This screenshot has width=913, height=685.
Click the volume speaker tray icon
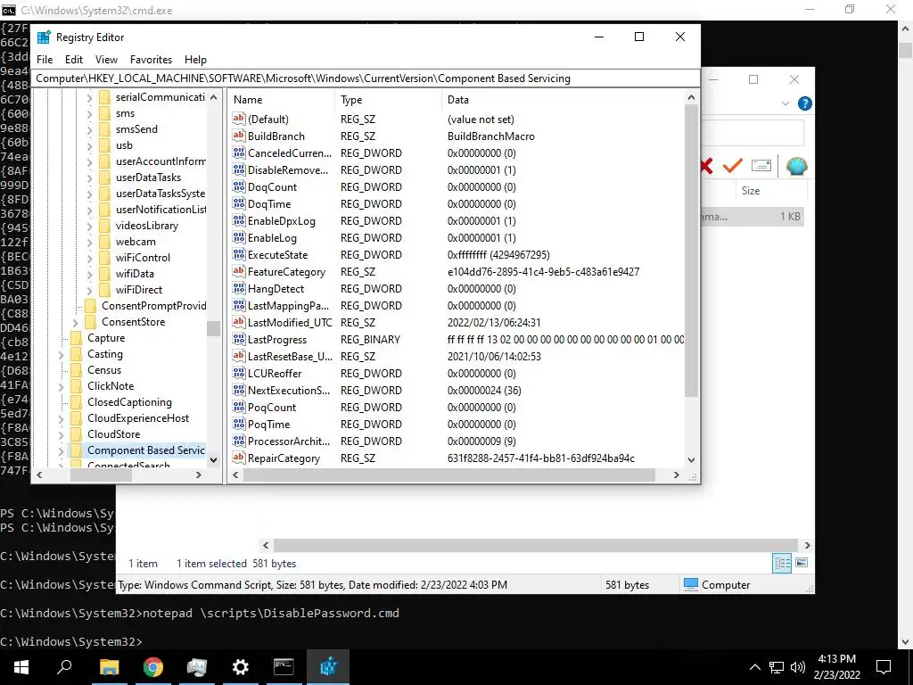[x=798, y=667]
